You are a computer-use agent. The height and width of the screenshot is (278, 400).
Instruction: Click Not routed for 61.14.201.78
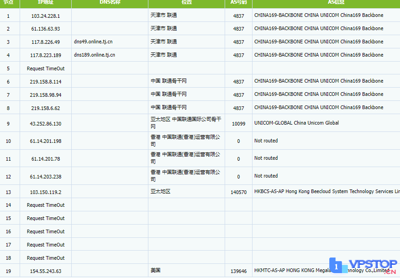pyautogui.click(x=266, y=158)
